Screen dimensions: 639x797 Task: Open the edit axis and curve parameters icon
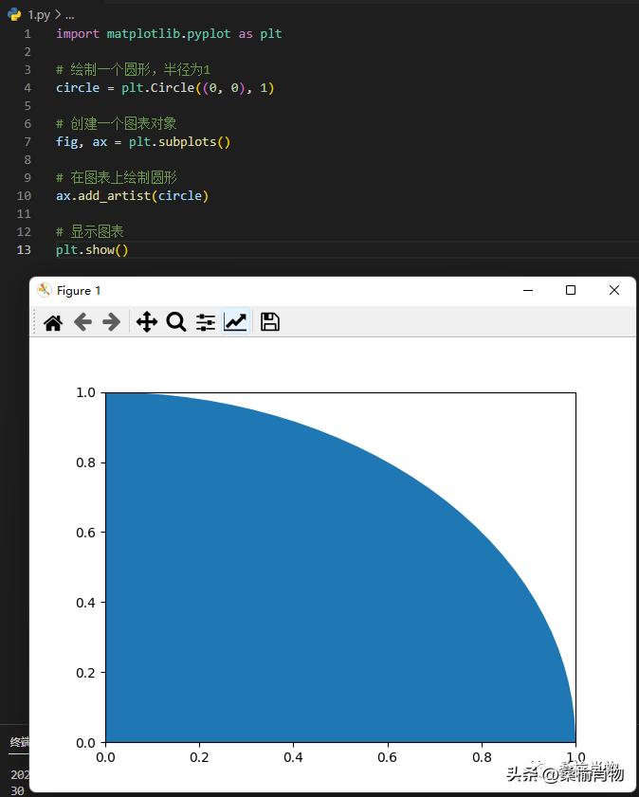[235, 322]
